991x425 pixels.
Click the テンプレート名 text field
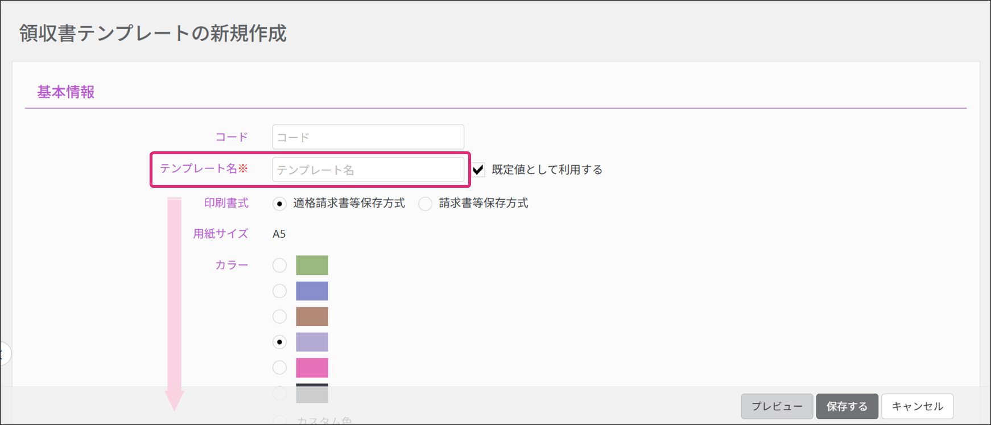[x=368, y=170]
